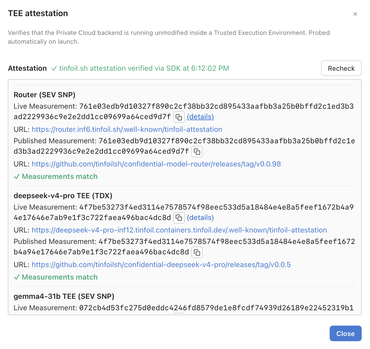Click Router's 'Measurements match' status

(56, 176)
